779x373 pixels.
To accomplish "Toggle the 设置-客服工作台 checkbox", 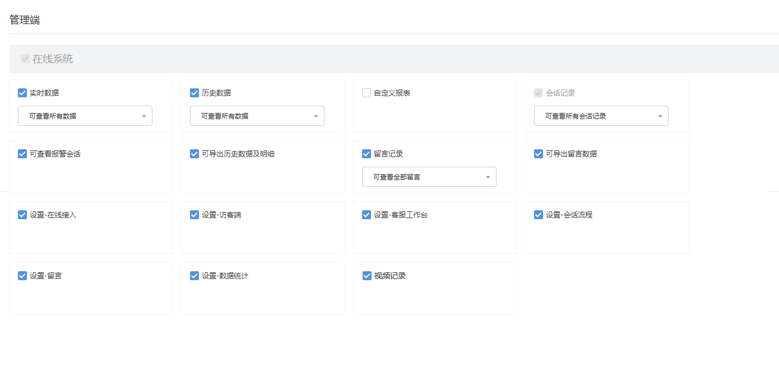I will 367,215.
